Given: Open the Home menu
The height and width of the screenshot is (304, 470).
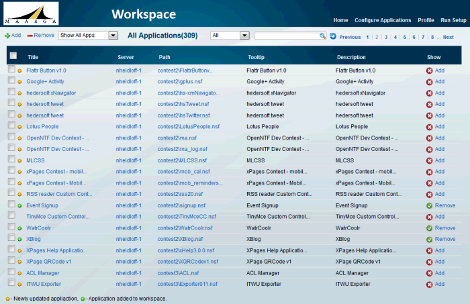Looking at the screenshot, I should click(340, 20).
